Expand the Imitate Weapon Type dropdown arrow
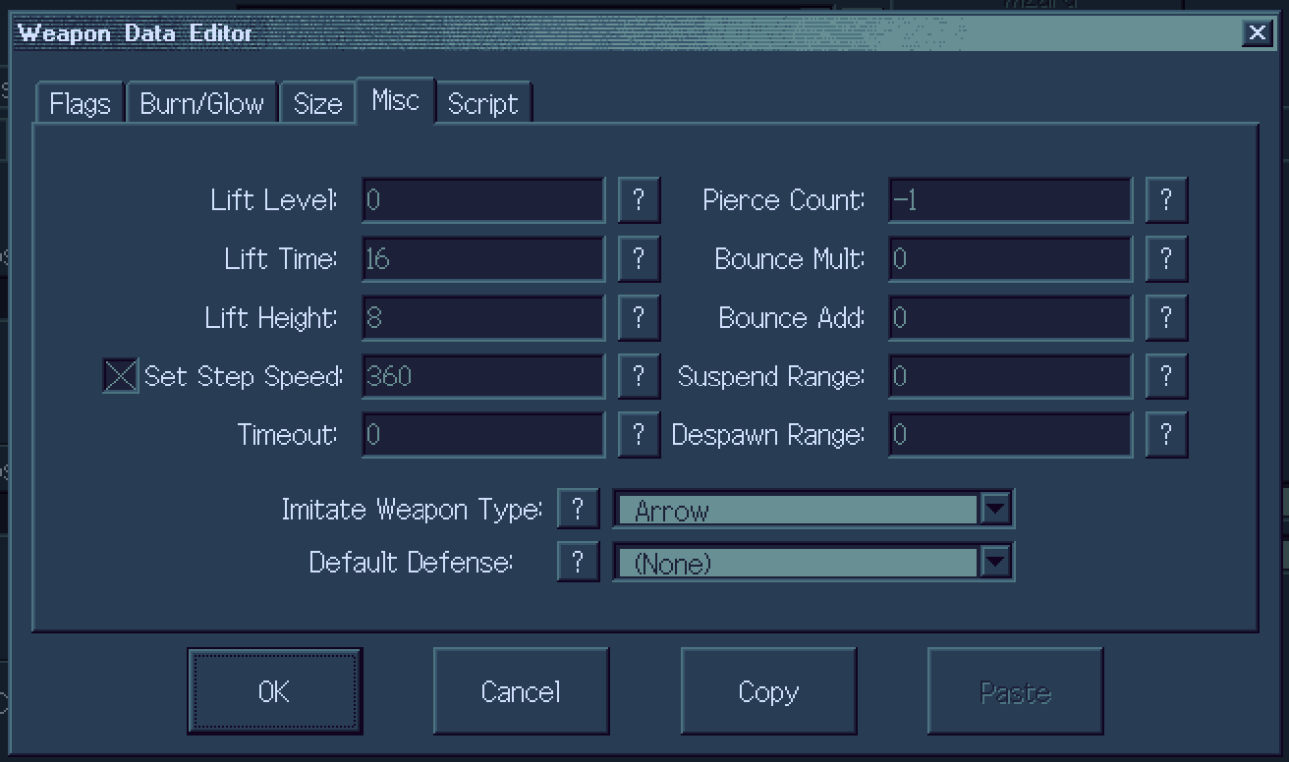The height and width of the screenshot is (762, 1289). 995,509
